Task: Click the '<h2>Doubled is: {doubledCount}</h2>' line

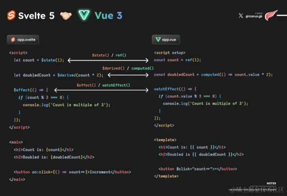Action: (54, 157)
